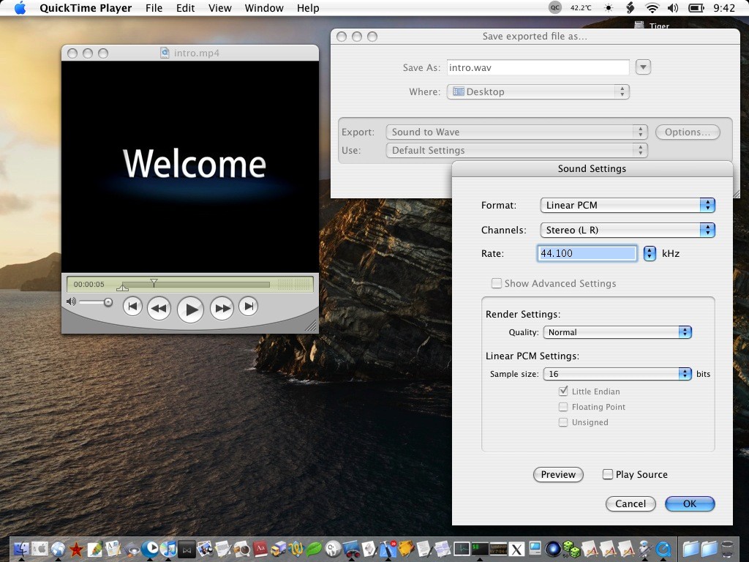This screenshot has height=562, width=749.
Task: Open the Wi-Fi status menu icon
Action: point(652,8)
